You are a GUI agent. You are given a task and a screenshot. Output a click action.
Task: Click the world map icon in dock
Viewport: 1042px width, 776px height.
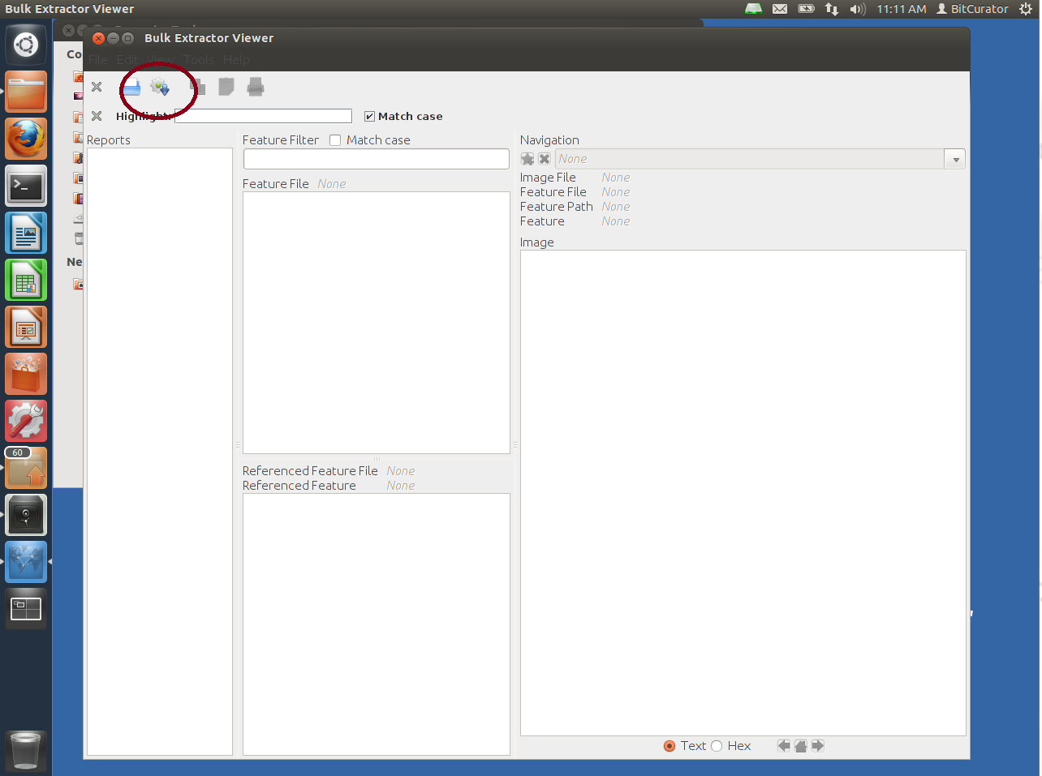26,562
